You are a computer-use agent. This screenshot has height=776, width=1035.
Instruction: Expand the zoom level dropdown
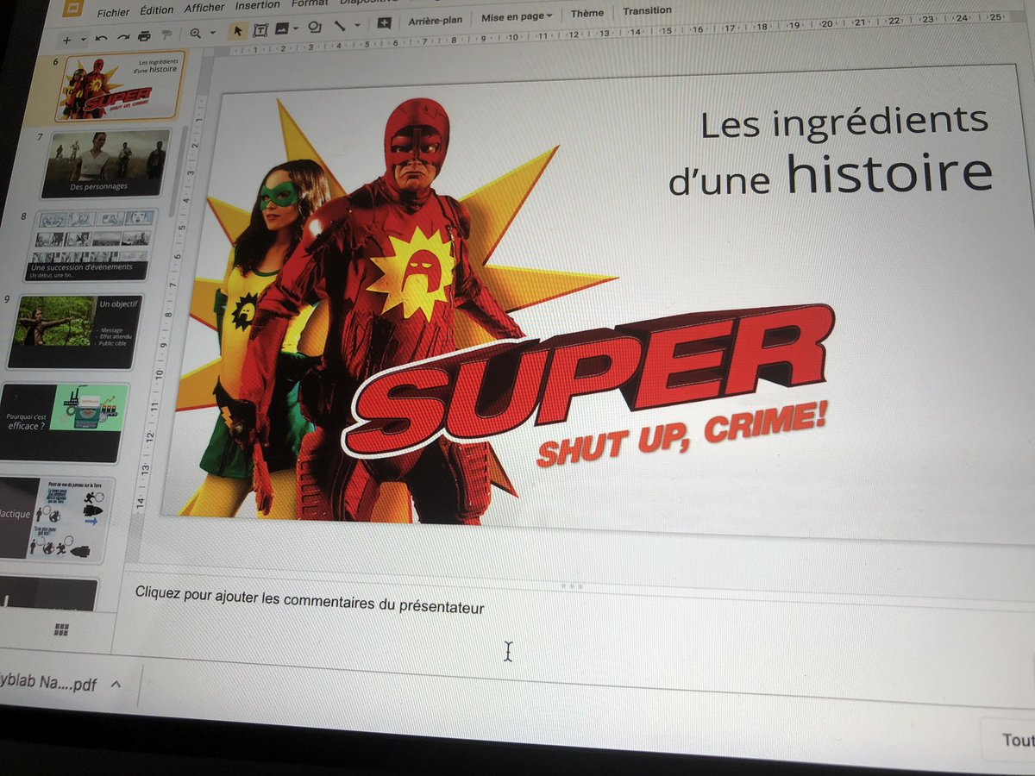click(x=212, y=34)
